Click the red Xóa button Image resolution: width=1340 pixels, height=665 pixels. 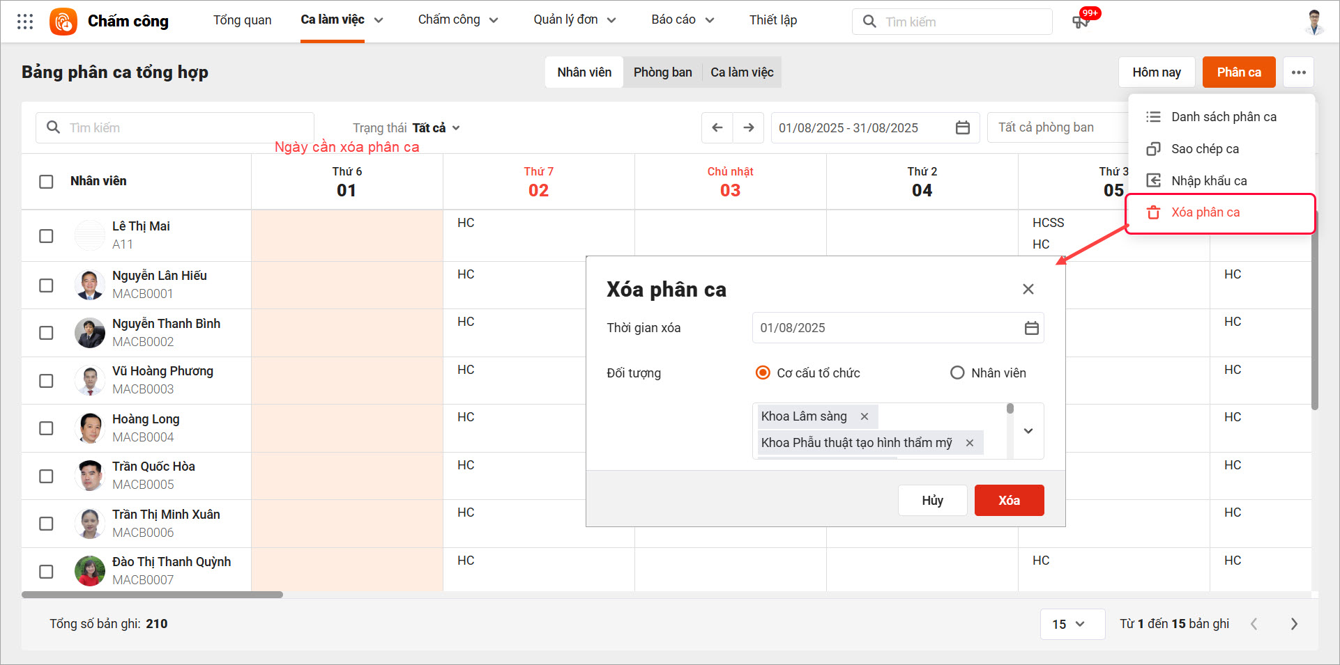pyautogui.click(x=1008, y=501)
